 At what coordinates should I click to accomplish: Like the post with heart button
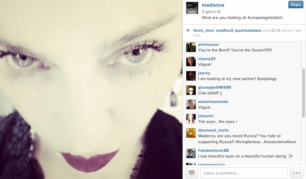coord(192,173)
